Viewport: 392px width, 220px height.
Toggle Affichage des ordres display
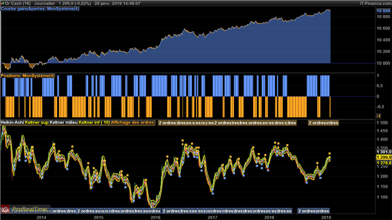click(132, 122)
